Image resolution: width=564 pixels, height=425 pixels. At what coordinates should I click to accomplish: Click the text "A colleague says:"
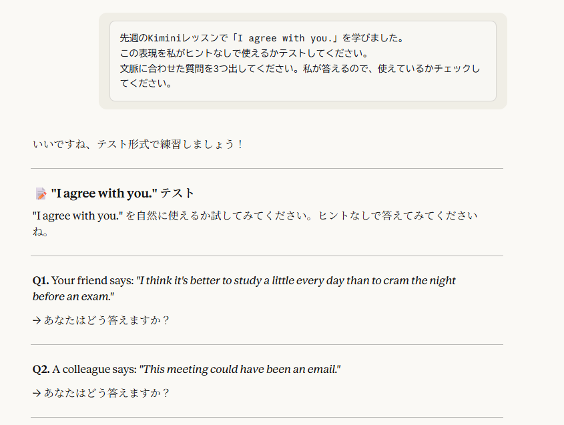click(94, 369)
